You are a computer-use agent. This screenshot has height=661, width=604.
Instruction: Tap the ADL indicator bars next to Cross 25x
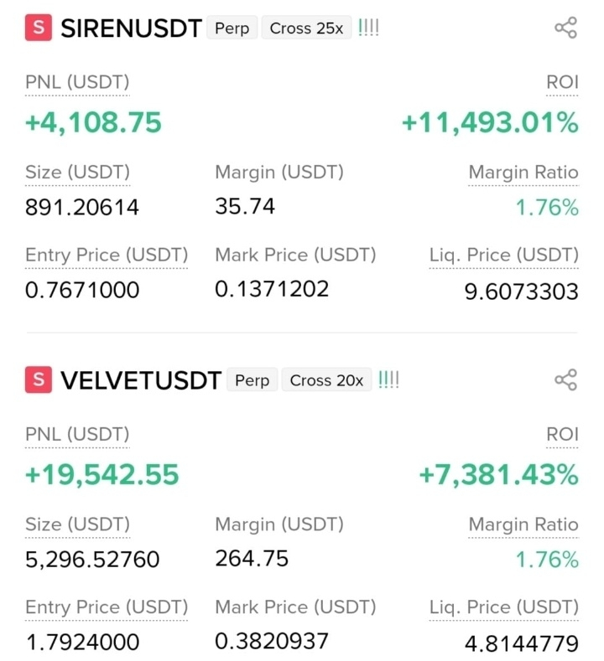(x=368, y=28)
